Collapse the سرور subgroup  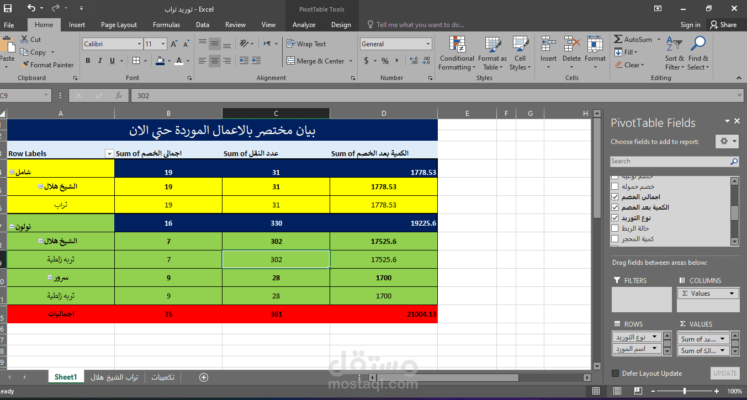pyautogui.click(x=50, y=278)
